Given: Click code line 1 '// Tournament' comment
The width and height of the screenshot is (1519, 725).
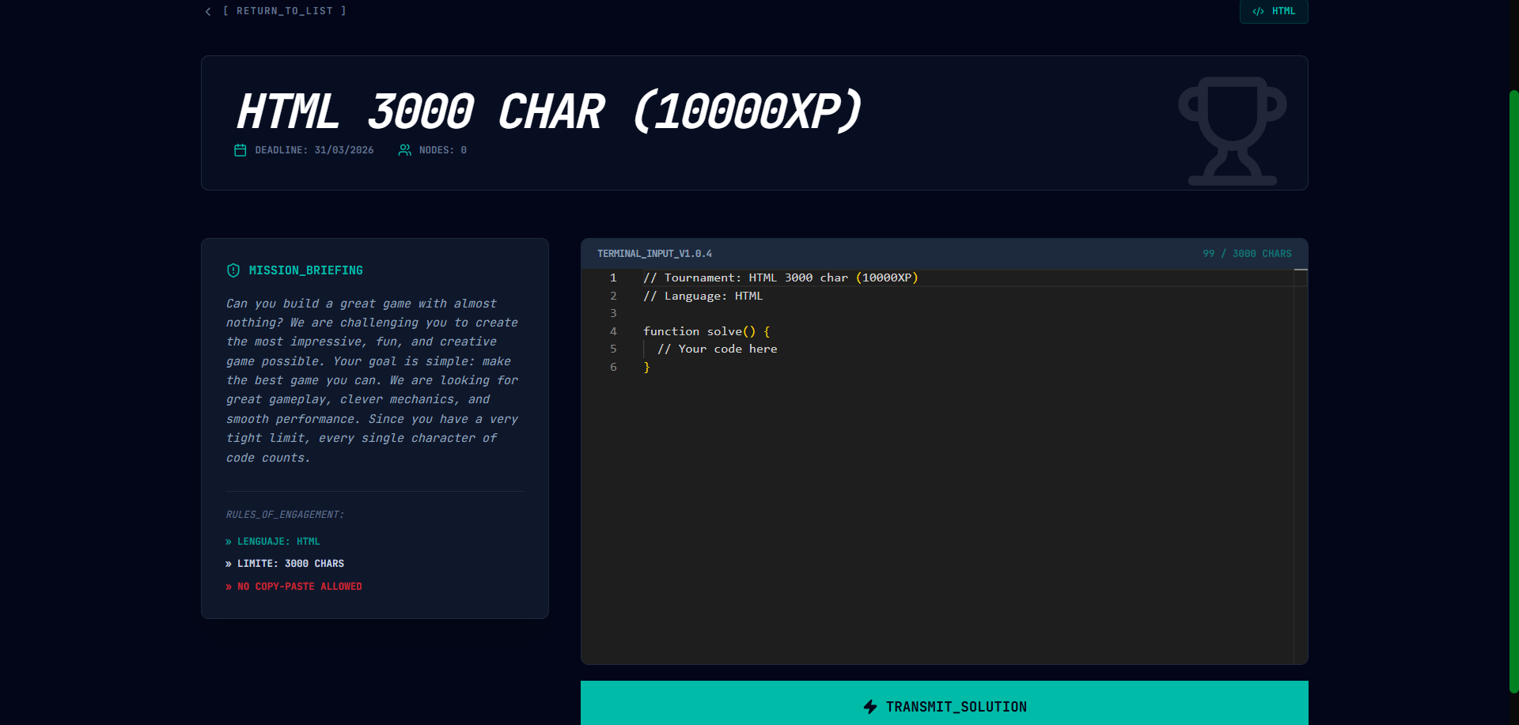Looking at the screenshot, I should [781, 278].
